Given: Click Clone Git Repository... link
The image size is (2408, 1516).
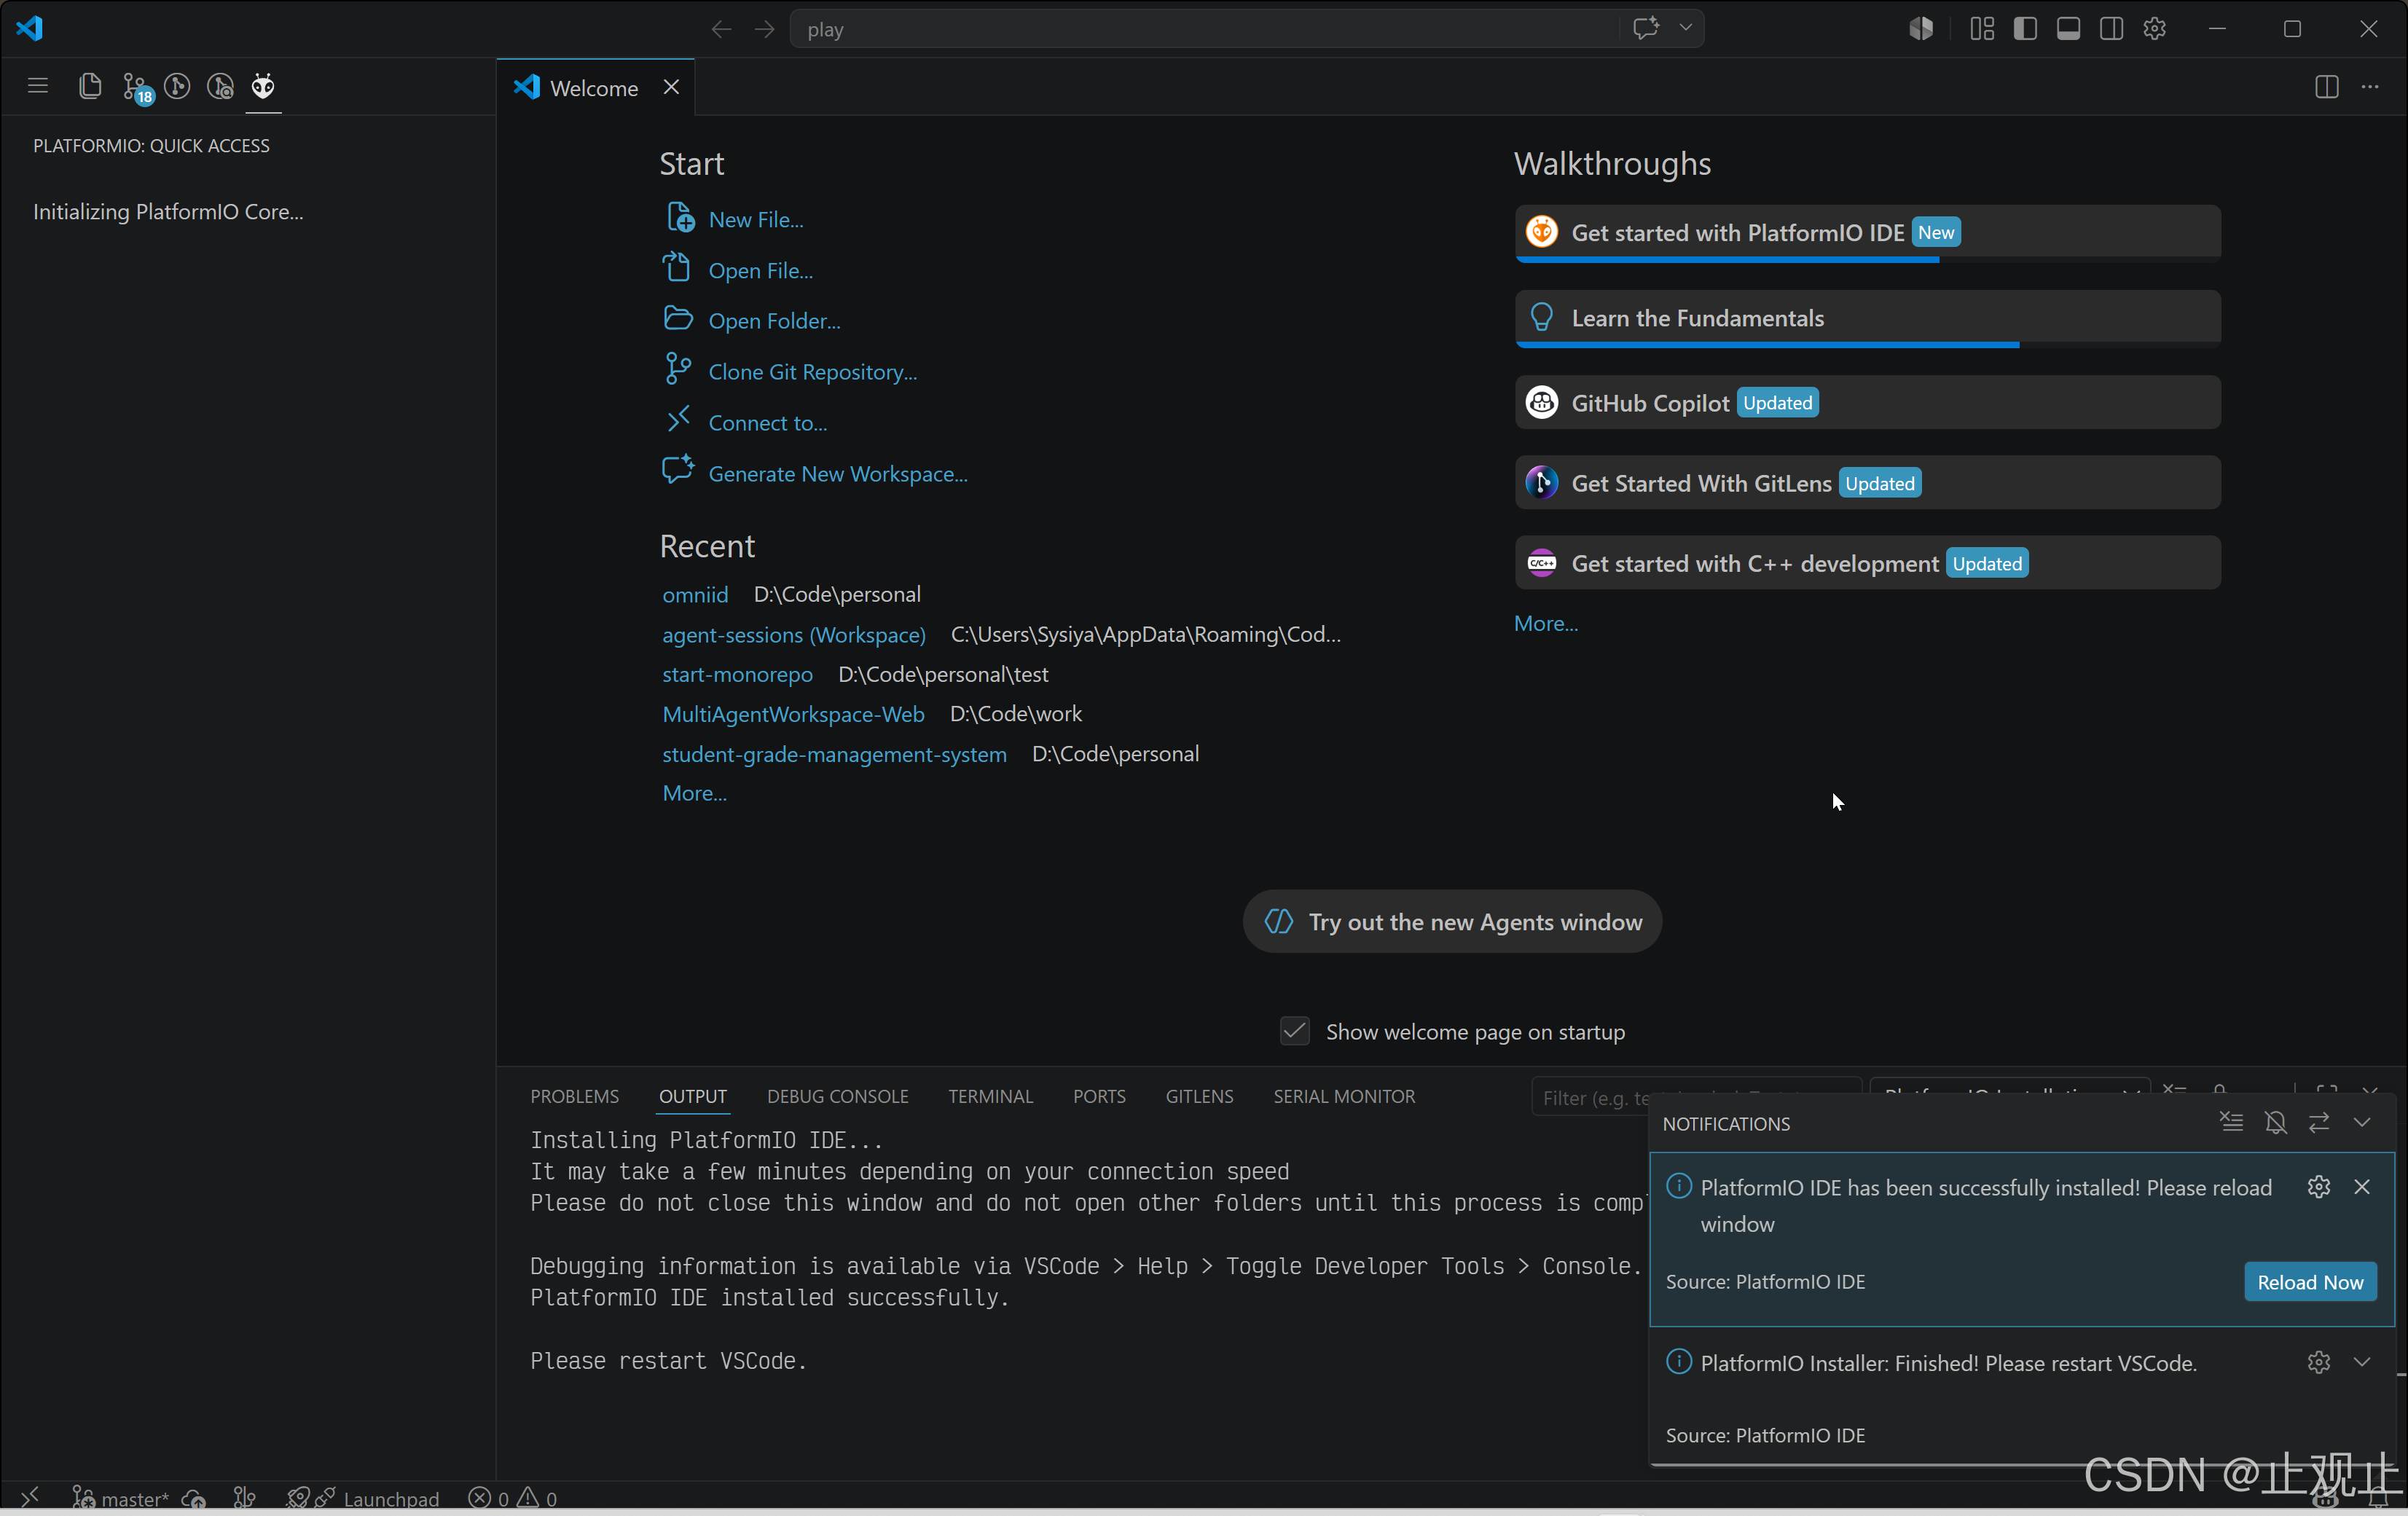Looking at the screenshot, I should tap(812, 371).
